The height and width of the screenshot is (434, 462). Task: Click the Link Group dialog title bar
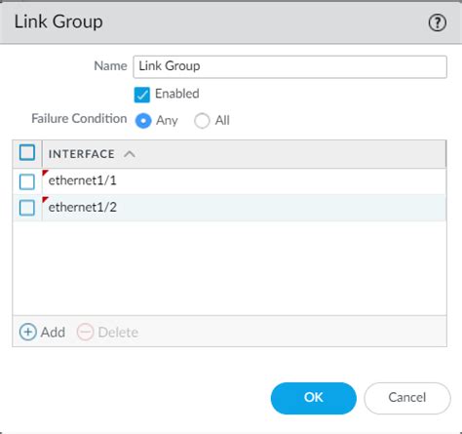[231, 22]
